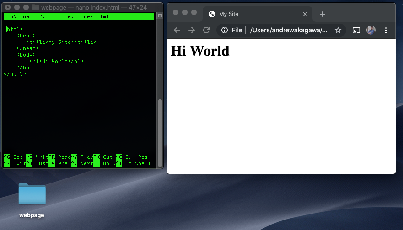The width and height of the screenshot is (403, 230).
Task: Click the ^O WriteOut shortcut in nano
Action: [37, 157]
